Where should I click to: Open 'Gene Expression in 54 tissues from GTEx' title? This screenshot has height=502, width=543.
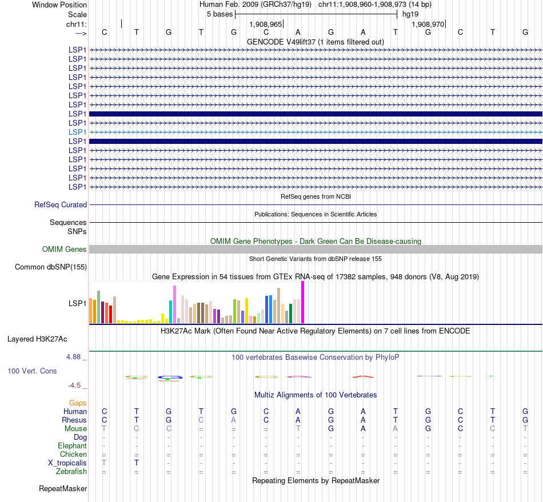pos(316,277)
